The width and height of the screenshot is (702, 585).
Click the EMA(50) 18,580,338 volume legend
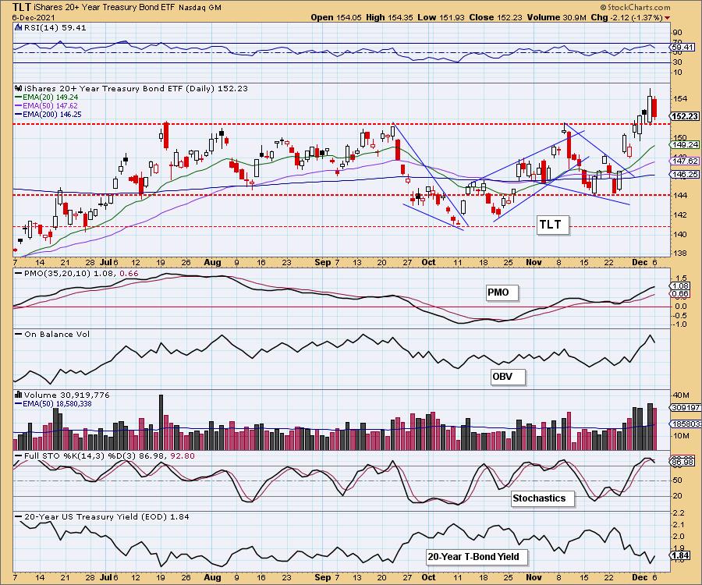pos(57,404)
